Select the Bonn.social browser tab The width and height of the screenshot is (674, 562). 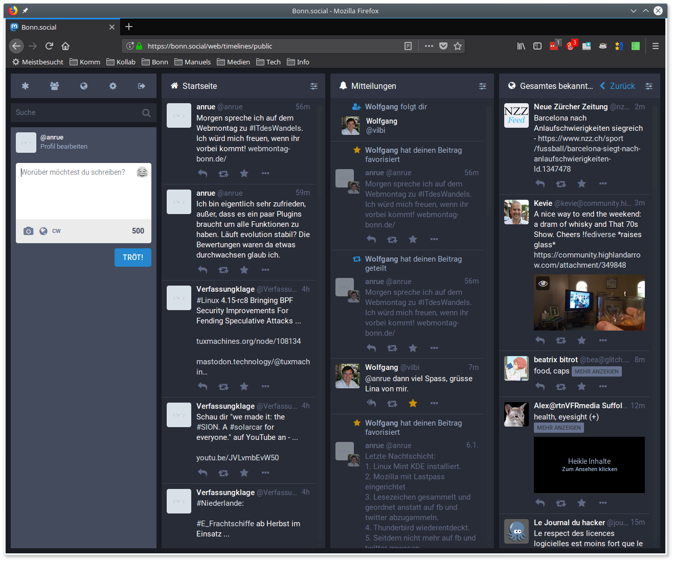62,27
